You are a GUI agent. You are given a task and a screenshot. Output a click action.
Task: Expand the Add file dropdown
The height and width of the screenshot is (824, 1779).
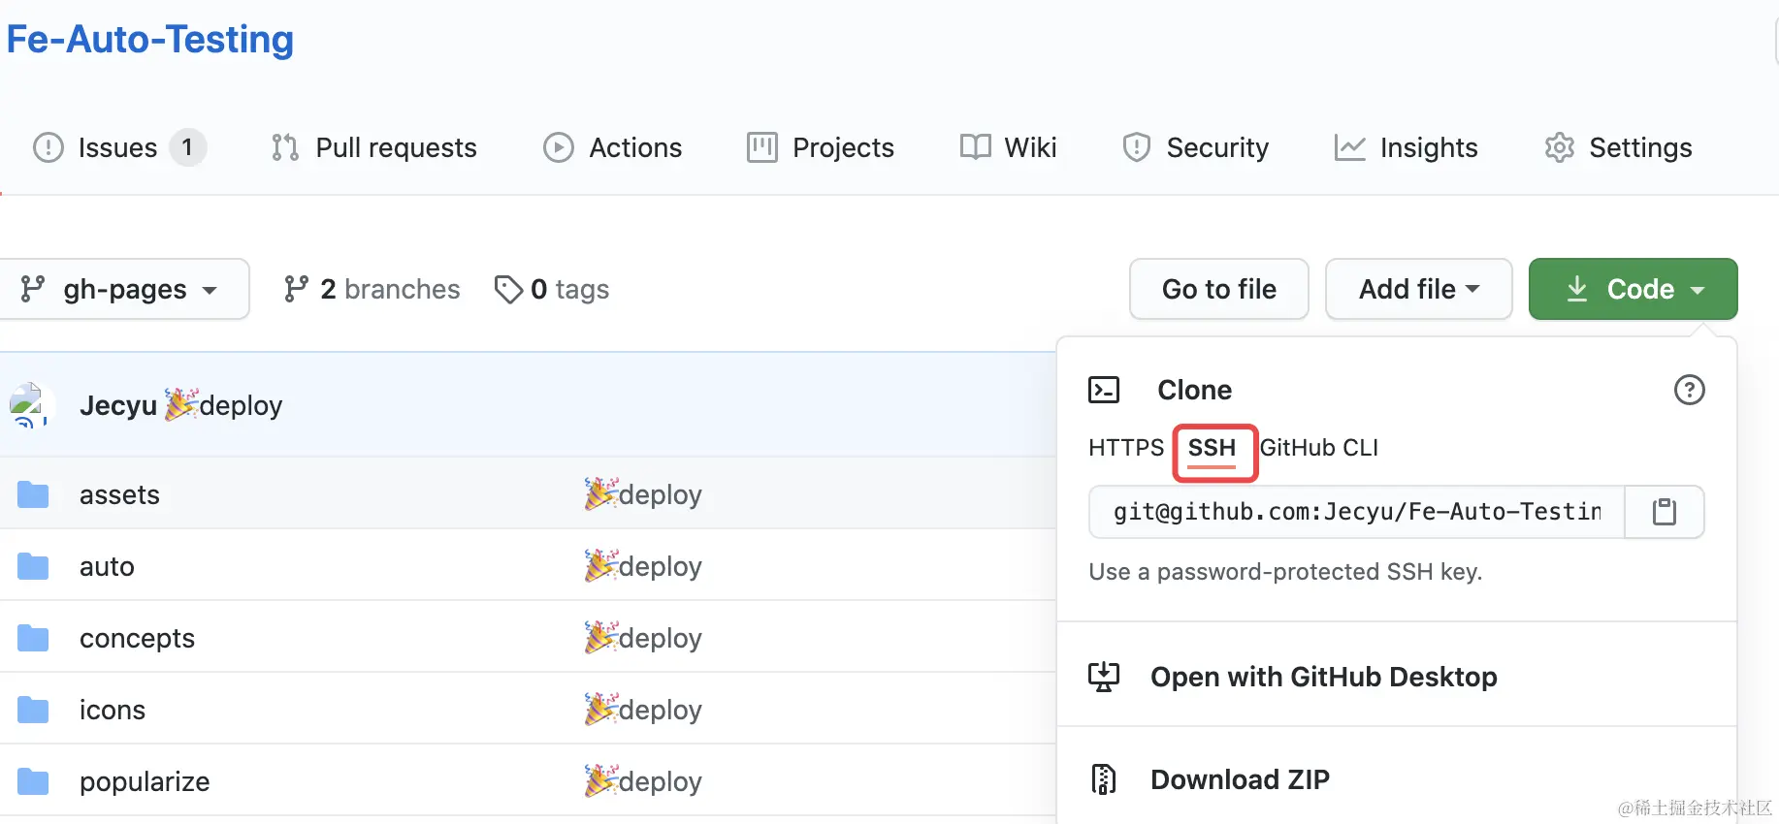tap(1419, 289)
